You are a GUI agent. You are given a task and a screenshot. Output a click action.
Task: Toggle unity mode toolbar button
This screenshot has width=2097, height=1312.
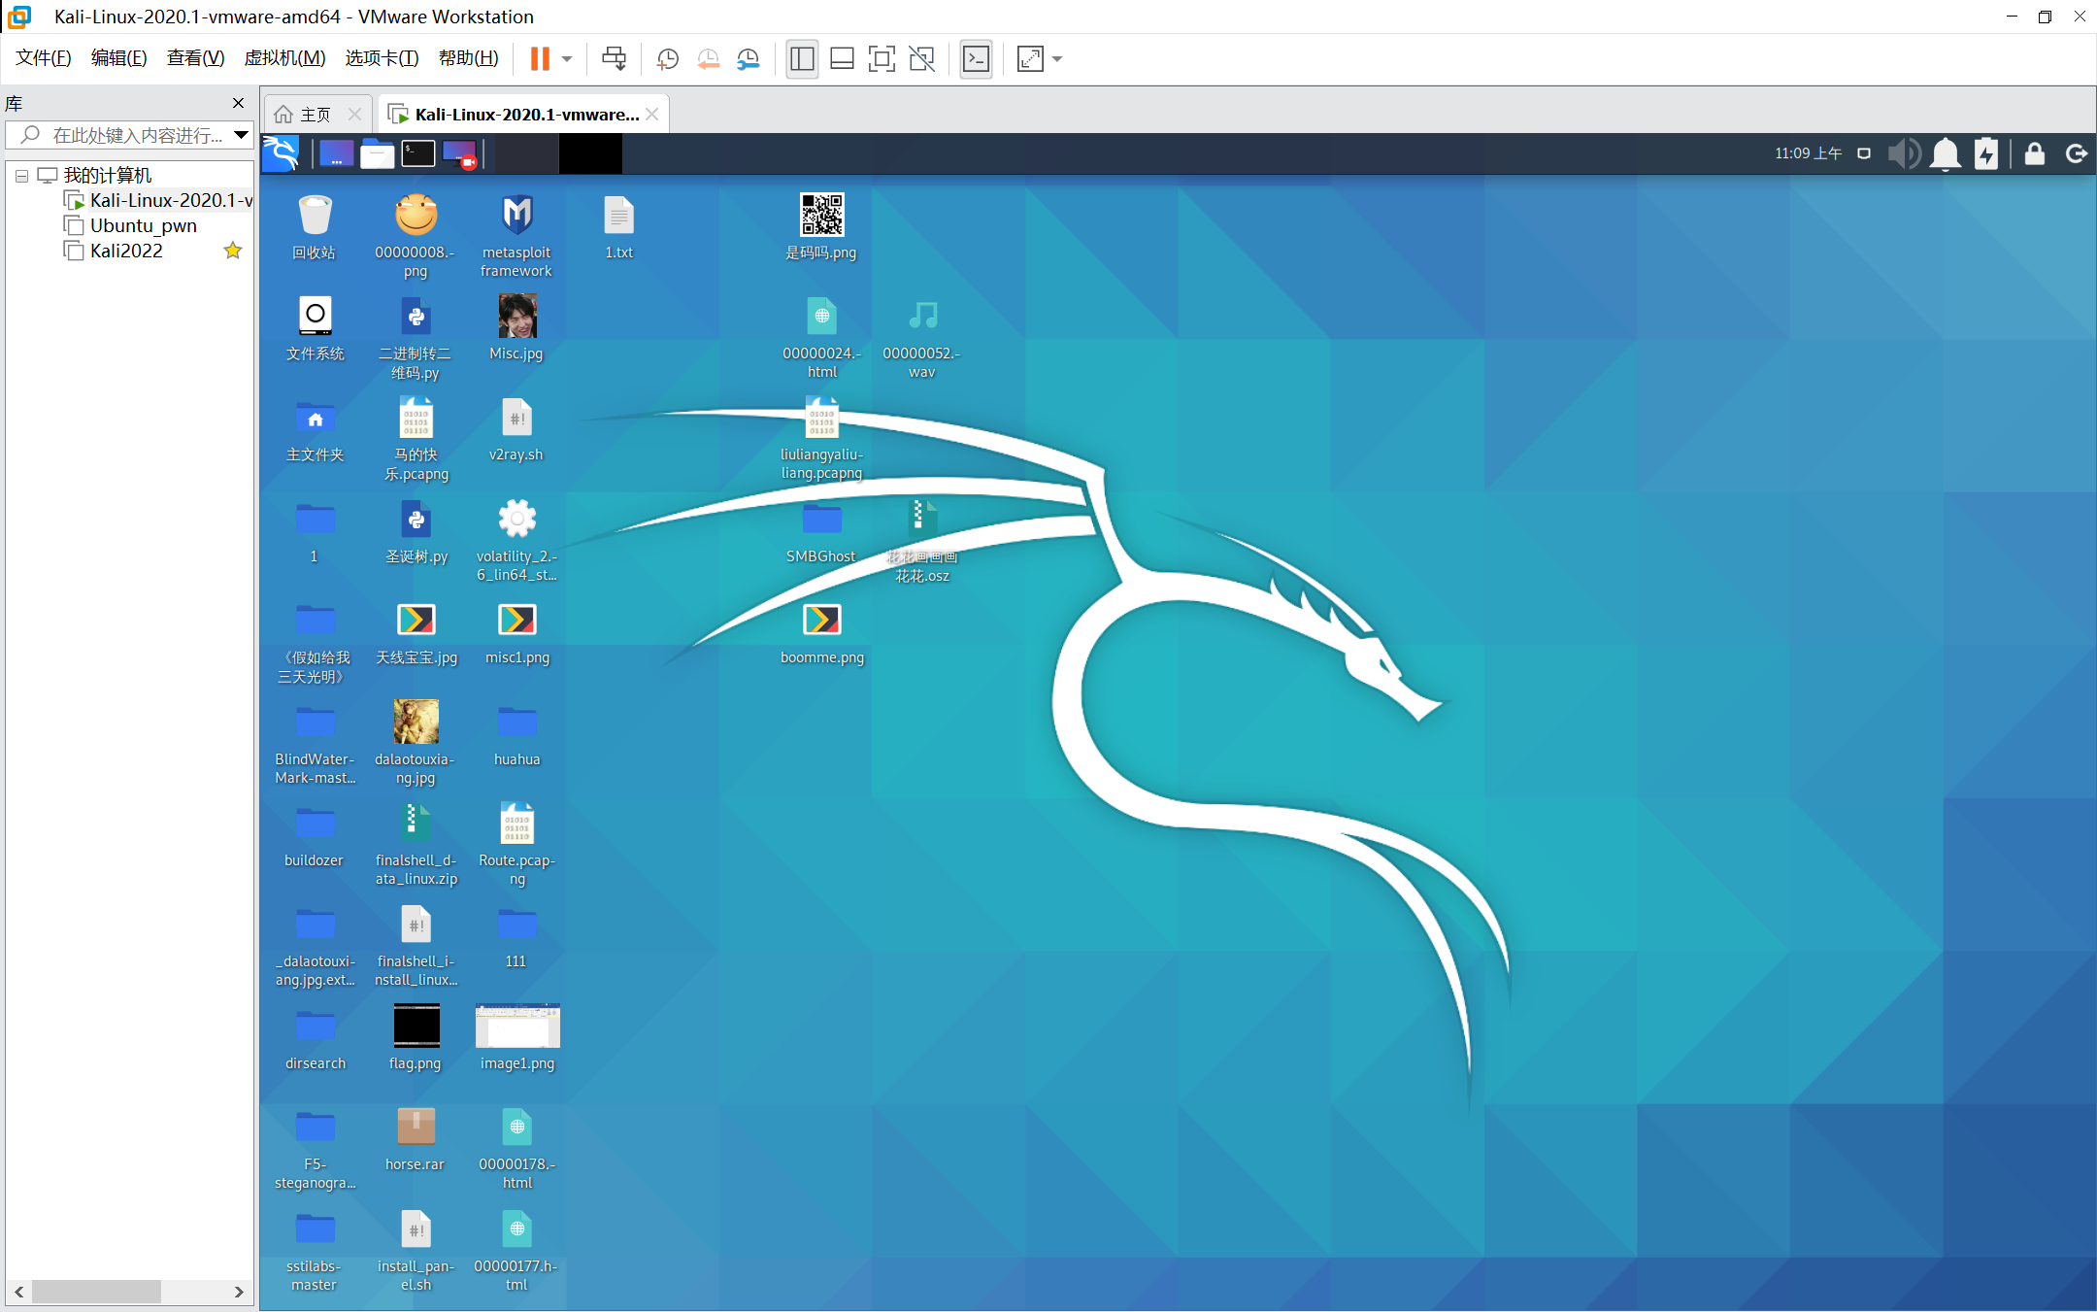point(921,59)
